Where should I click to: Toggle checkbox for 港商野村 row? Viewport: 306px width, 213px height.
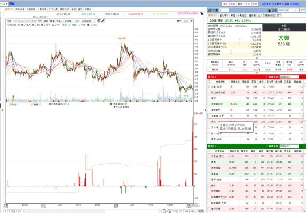pos(209,110)
